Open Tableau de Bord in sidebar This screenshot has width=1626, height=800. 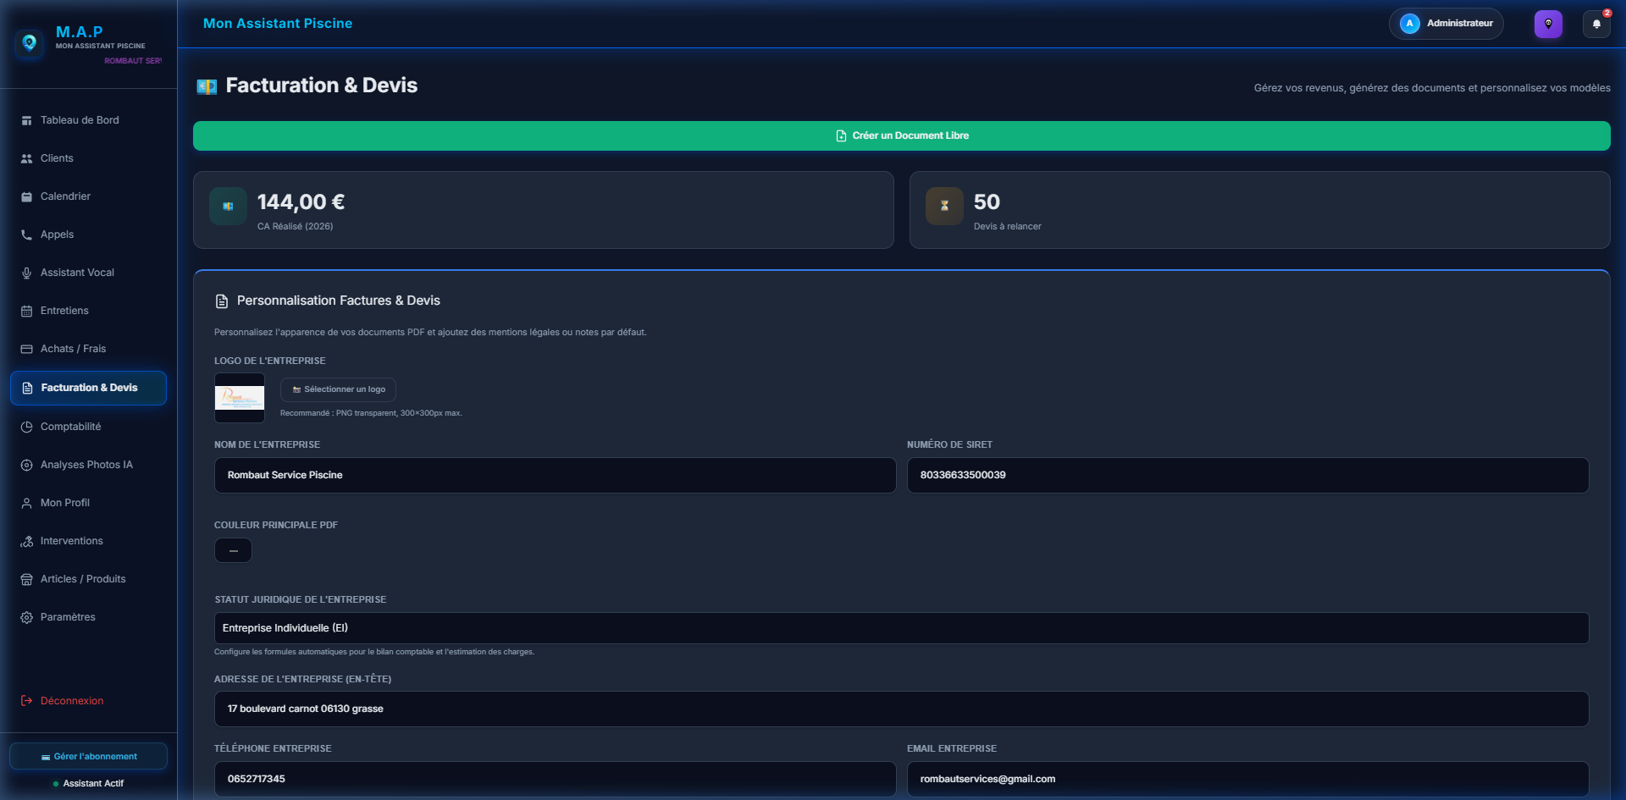pos(80,120)
